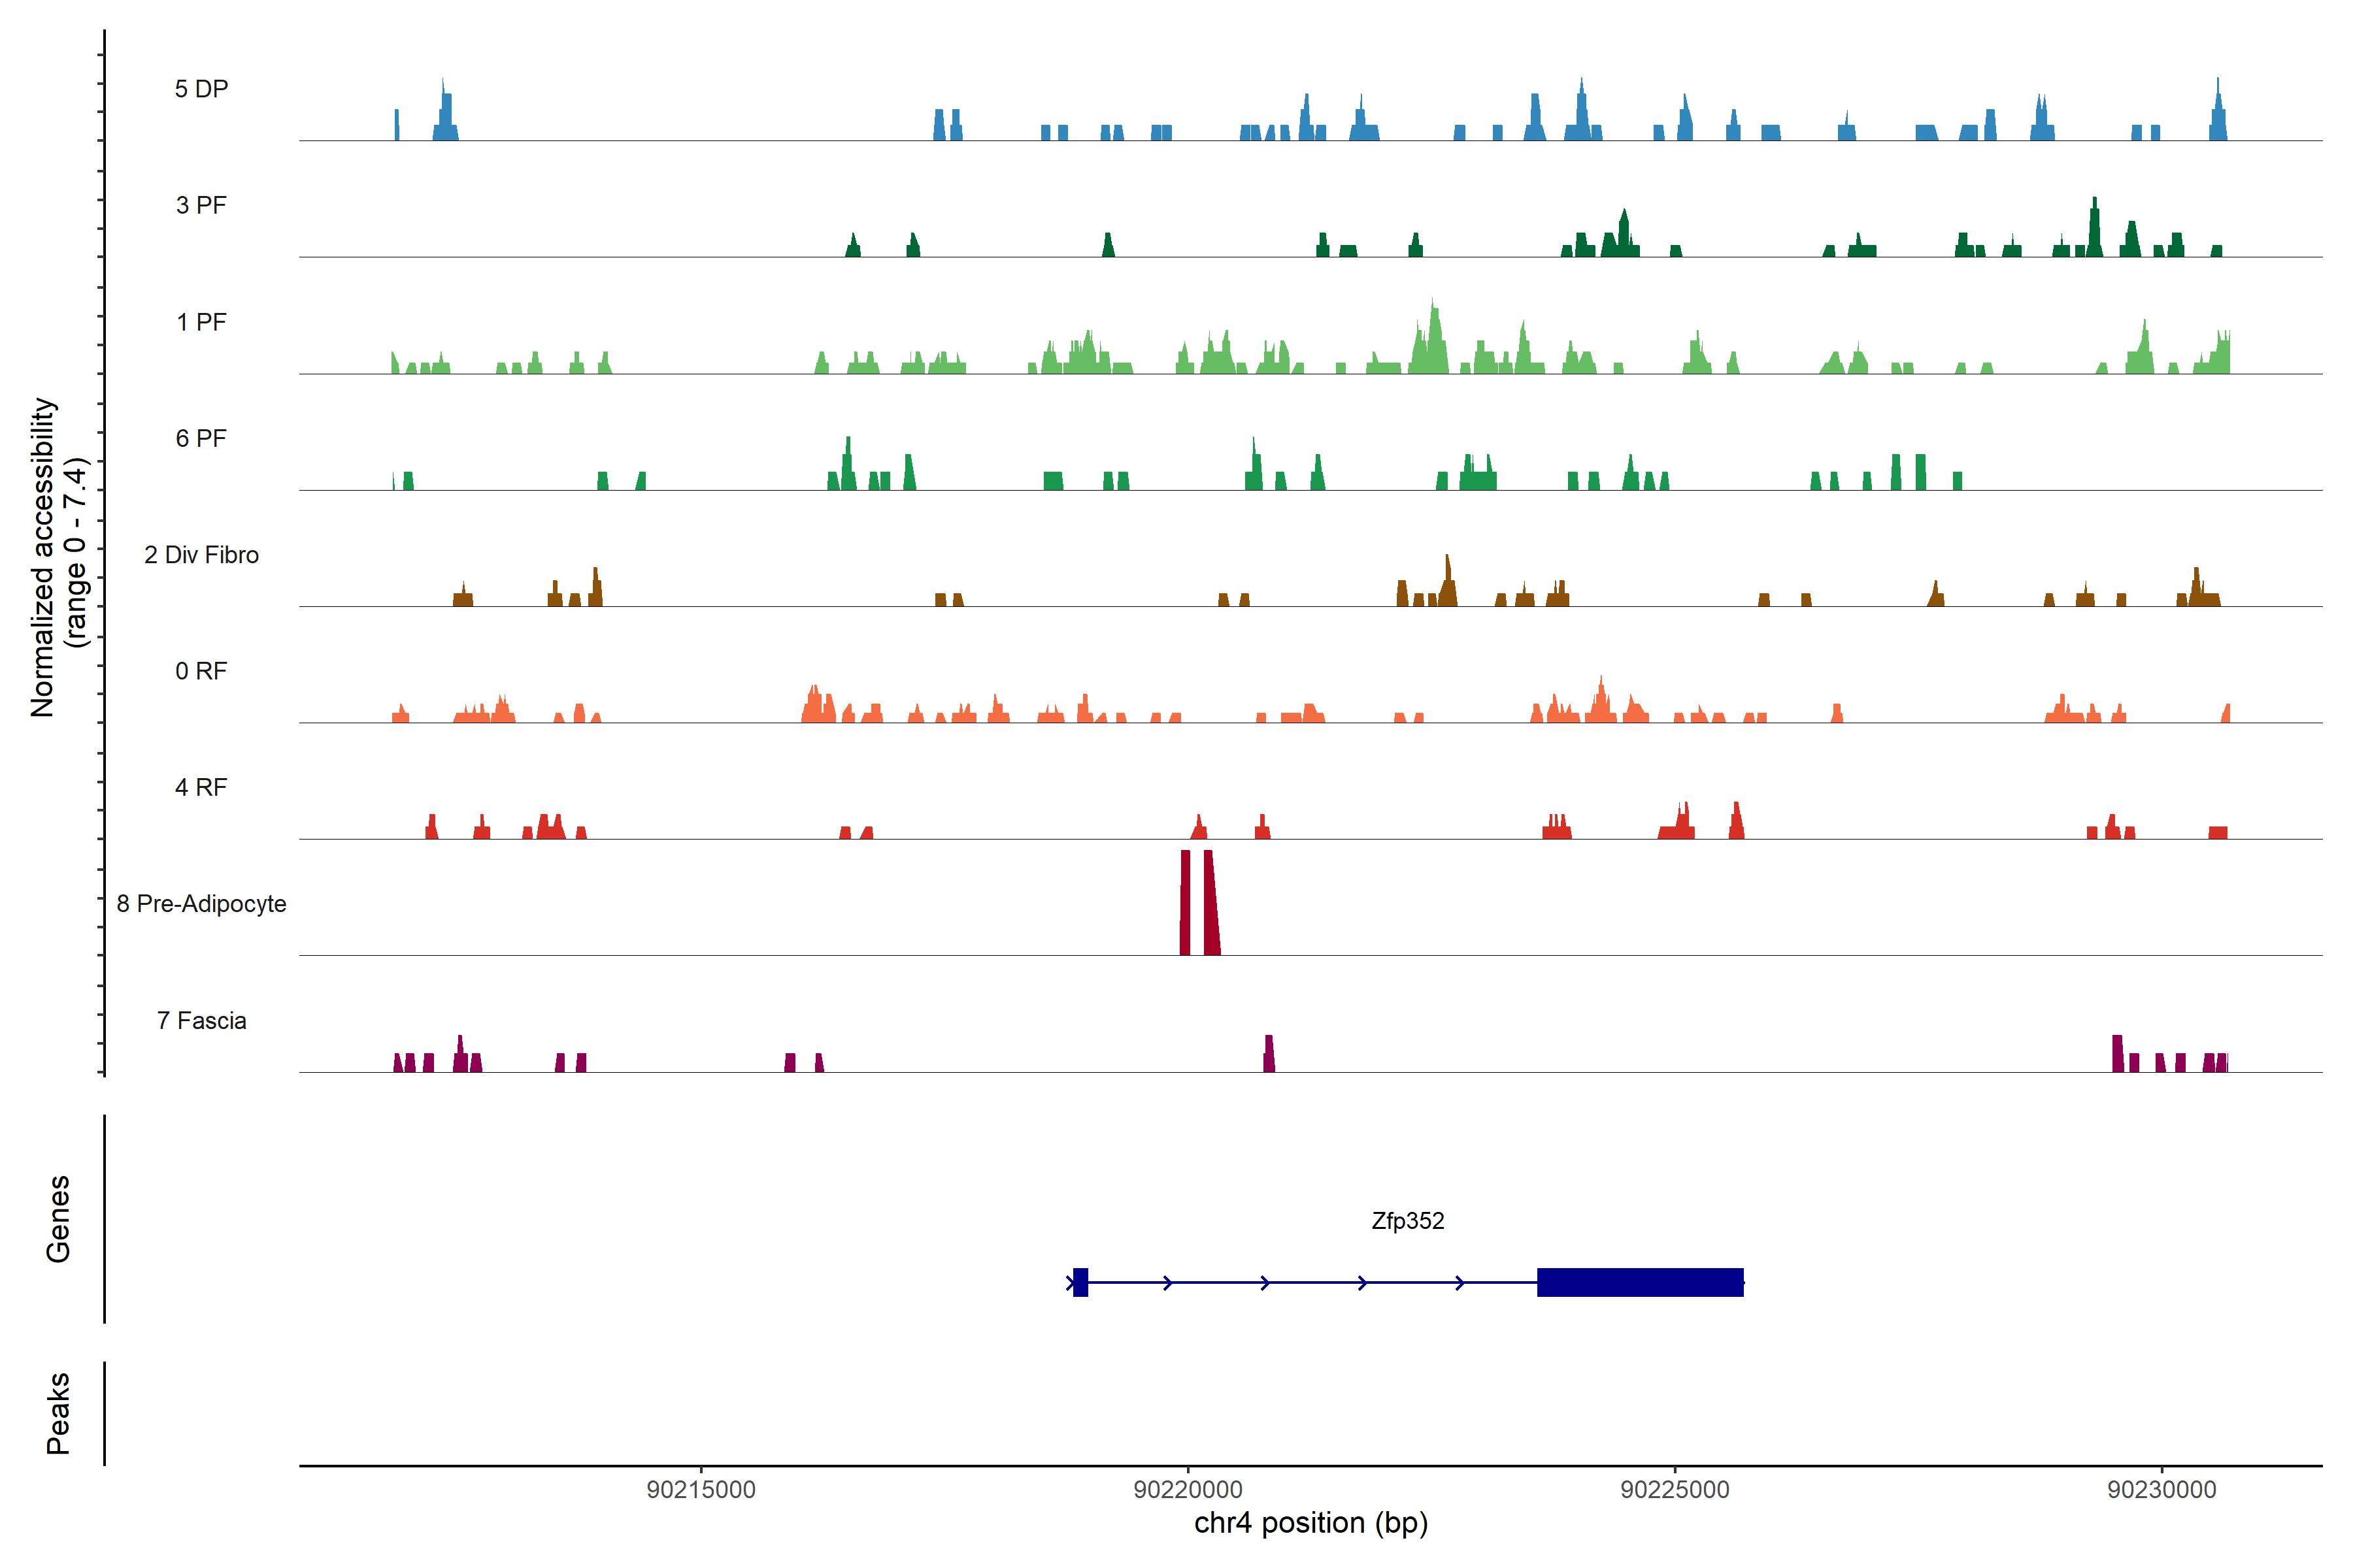2353x1568 pixels.
Task: Click the 0 RF track label
Action: tap(201, 671)
